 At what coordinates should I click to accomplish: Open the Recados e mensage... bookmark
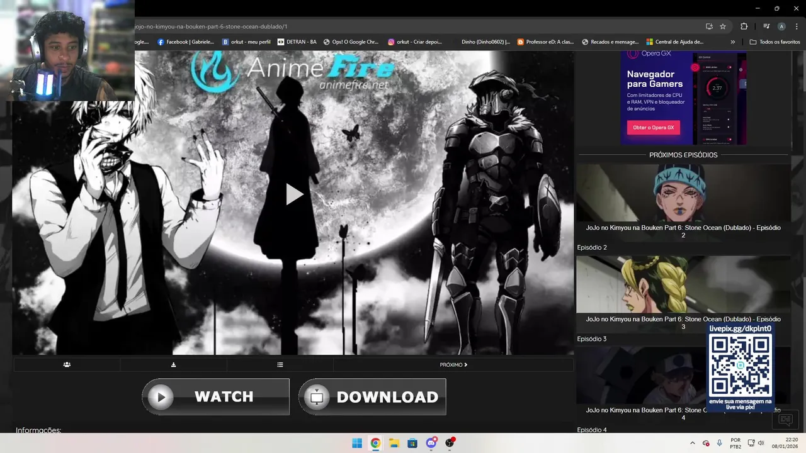tap(610, 42)
